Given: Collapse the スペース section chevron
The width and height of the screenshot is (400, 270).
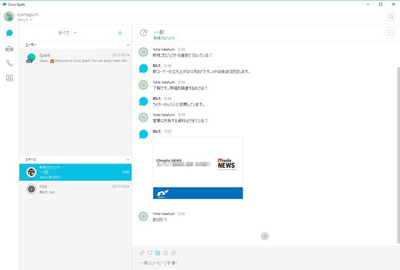Looking at the screenshot, I should 128,159.
